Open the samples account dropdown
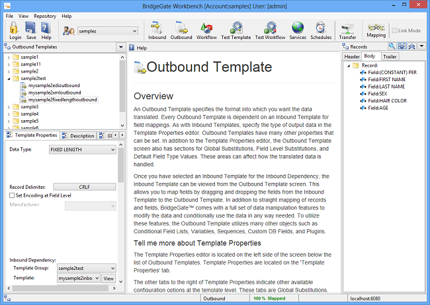This screenshot has height=305, width=430. click(x=135, y=31)
